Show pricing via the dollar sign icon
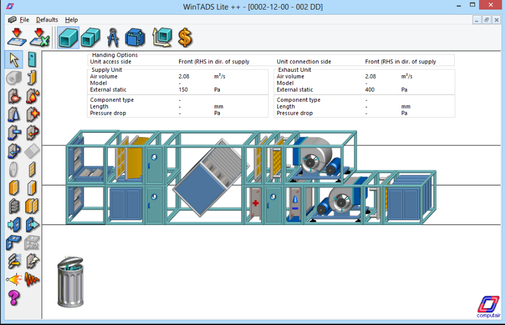Screen dimensions: 505x325 (x=185, y=38)
